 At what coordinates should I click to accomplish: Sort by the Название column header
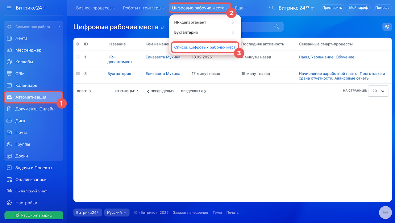tap(117, 44)
